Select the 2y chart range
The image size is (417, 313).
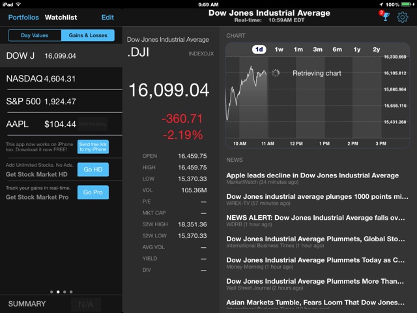(x=377, y=50)
